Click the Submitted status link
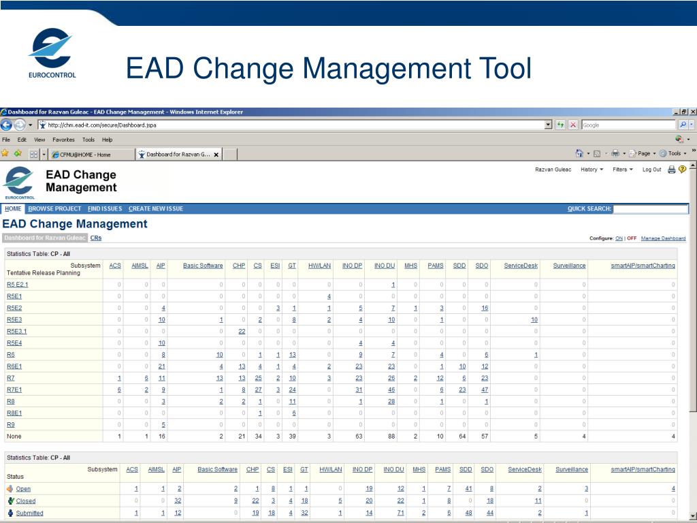This screenshot has height=523, width=697. coord(29,513)
